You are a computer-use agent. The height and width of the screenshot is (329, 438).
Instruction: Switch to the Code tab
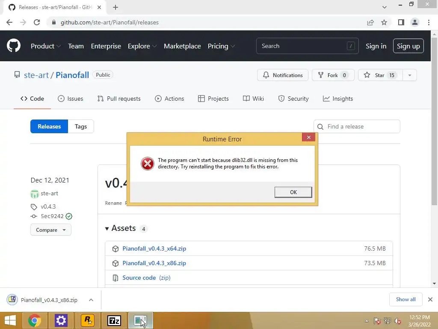32,99
